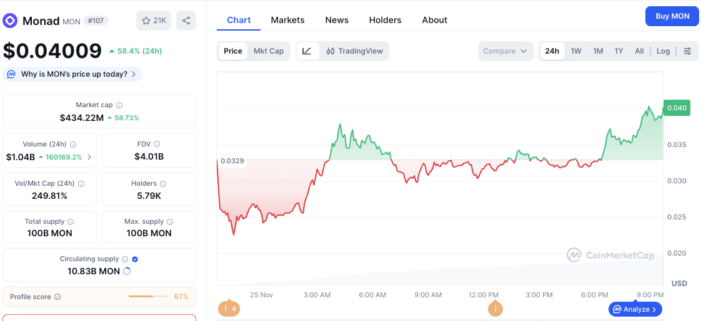Click the share icon next to watchlist
701x321 pixels.
pos(186,21)
